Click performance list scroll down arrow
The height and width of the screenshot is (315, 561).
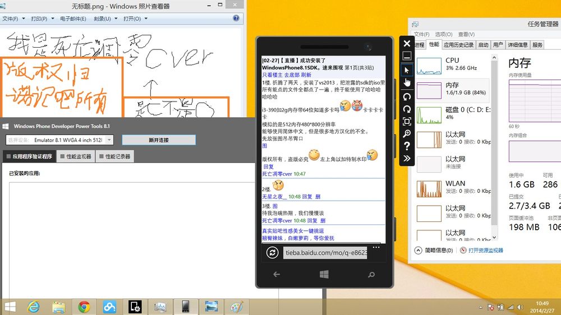coord(494,237)
